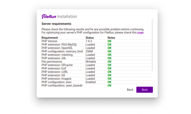Click the Notes column header
The image size is (191, 114).
pyautogui.click(x=111, y=38)
